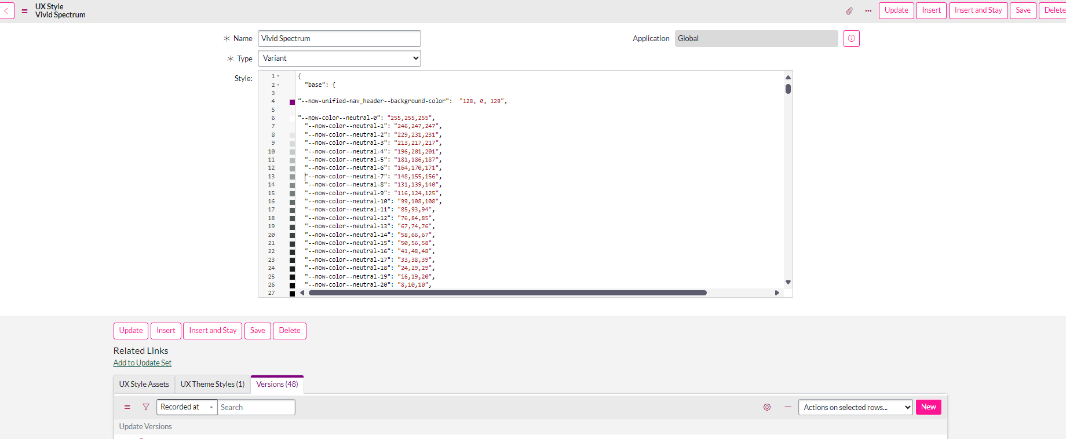Viewport: 1066px width, 439px height.
Task: Click the paperclip attachments icon
Action: click(849, 10)
